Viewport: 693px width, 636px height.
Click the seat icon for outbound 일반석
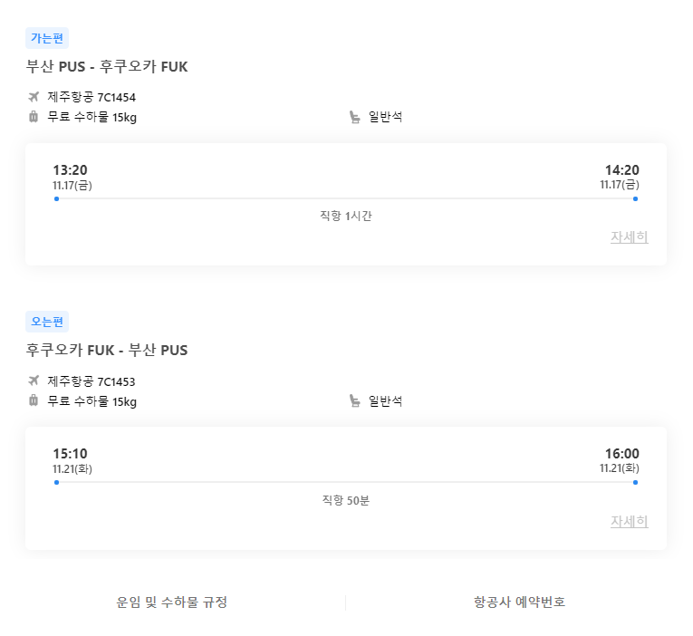355,117
